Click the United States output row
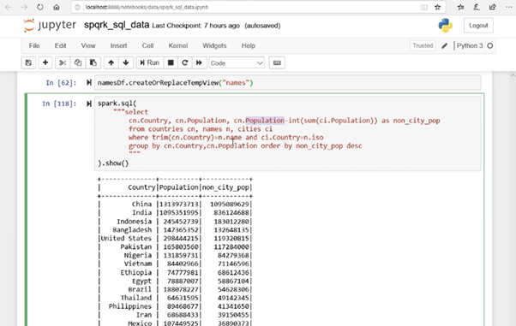The width and height of the screenshot is (516, 326). (x=175, y=238)
